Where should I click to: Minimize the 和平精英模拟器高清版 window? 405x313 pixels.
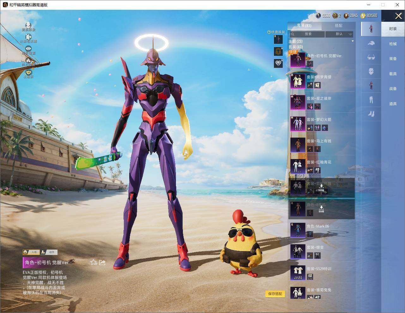click(x=369, y=5)
